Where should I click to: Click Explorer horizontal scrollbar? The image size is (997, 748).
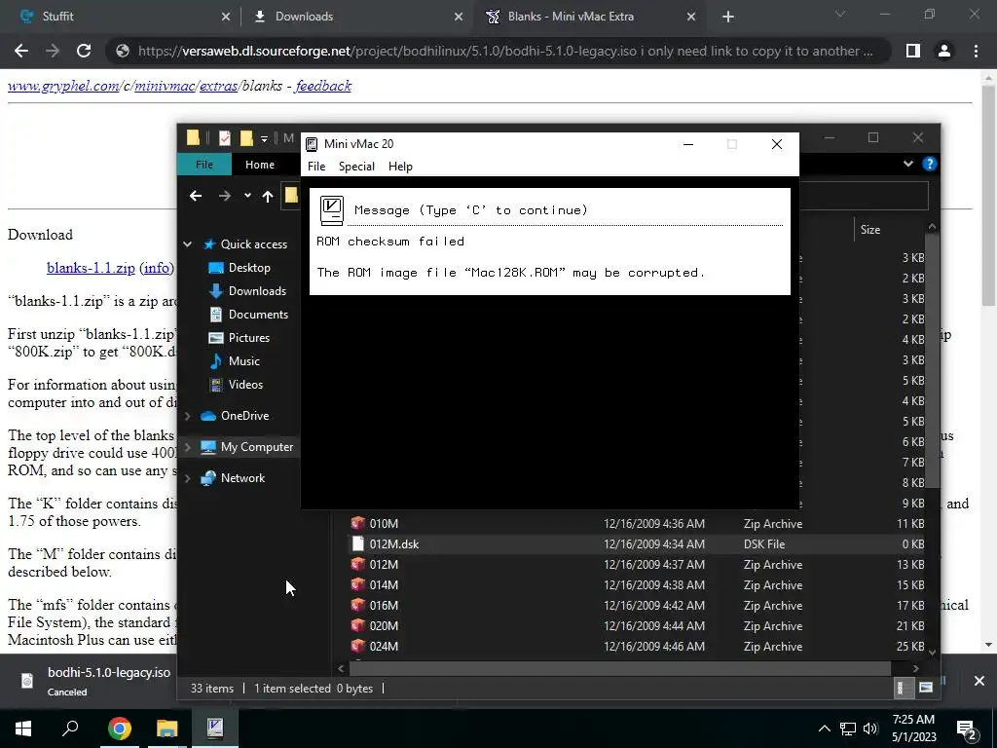(621, 668)
